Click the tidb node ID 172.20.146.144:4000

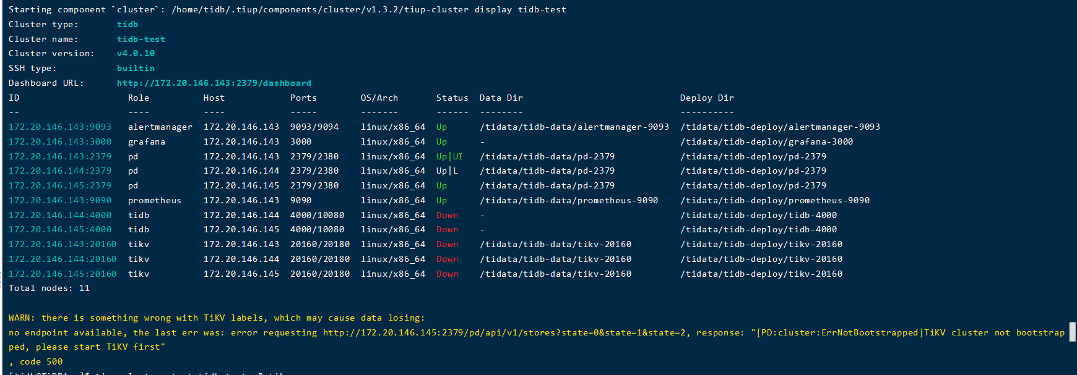coord(60,215)
